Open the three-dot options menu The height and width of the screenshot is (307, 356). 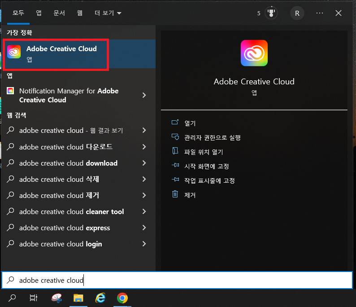(319, 13)
